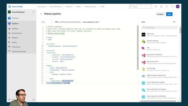The width and height of the screenshot is (188, 106).
Task: Select the App Center test task icon
Action: coord(143,62)
